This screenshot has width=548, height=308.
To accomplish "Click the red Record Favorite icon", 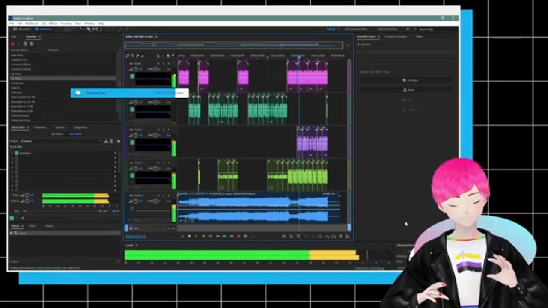I will point(13,44).
